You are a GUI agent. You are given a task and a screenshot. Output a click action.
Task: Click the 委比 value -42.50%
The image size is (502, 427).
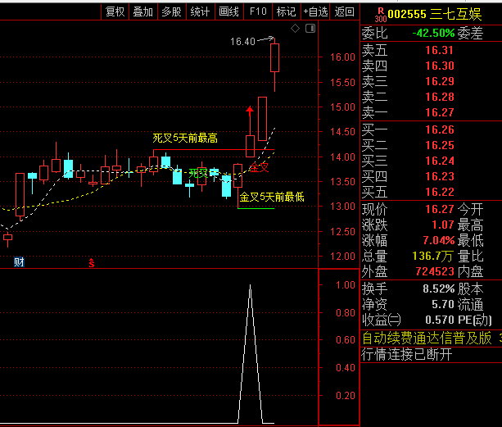click(433, 33)
